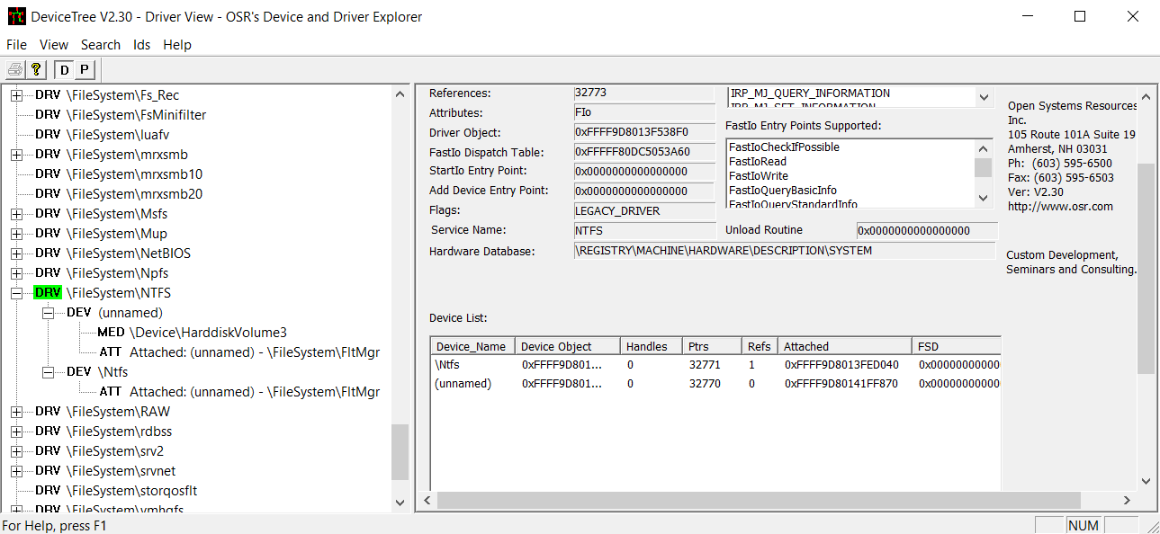Open the help key icon

click(x=36, y=69)
